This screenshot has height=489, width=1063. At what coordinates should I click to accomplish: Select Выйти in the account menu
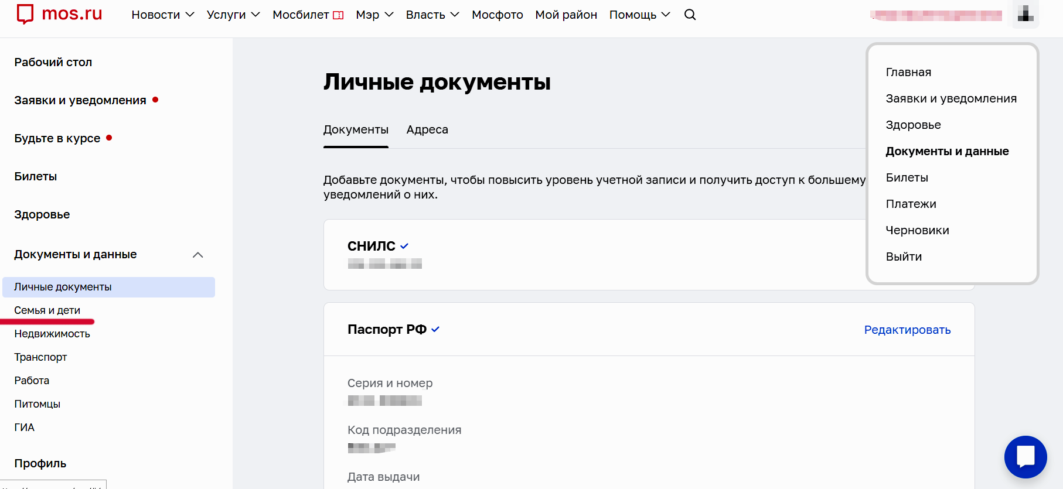click(904, 257)
